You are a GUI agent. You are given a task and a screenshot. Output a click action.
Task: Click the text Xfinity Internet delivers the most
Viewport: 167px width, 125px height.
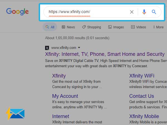coord(77,122)
